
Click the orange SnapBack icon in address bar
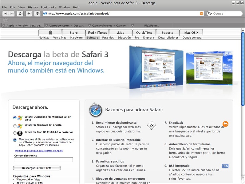tap(202, 13)
